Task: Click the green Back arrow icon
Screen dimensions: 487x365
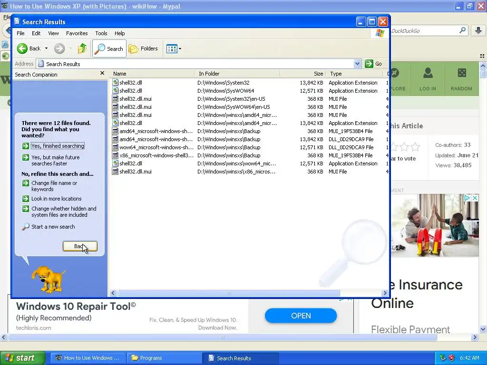Action: pos(22,48)
